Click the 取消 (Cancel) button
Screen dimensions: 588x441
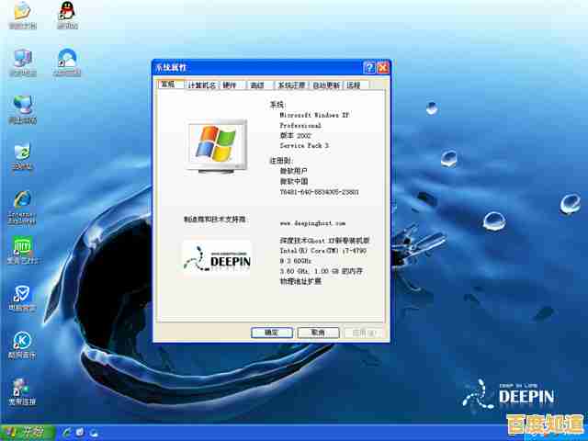click(x=317, y=332)
